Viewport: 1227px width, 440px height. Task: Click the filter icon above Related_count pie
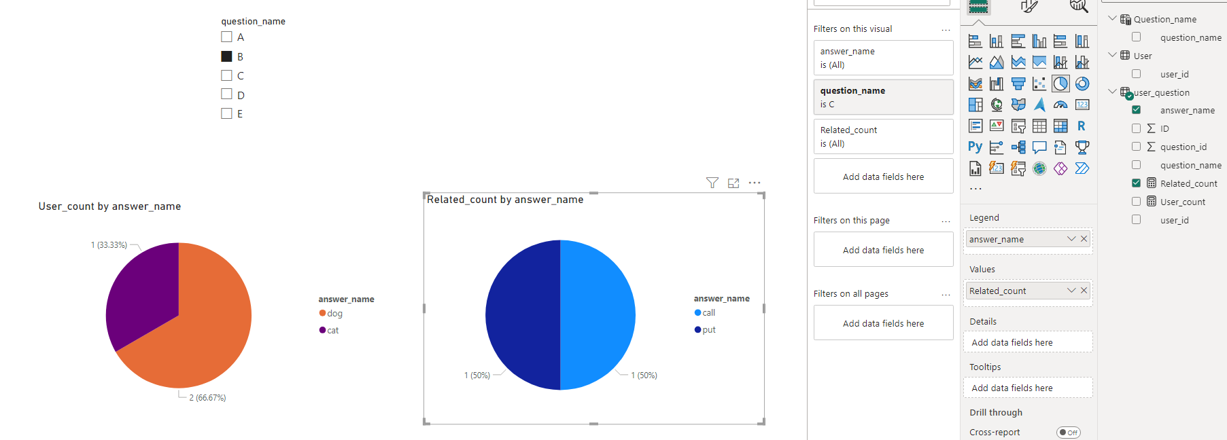pyautogui.click(x=712, y=183)
